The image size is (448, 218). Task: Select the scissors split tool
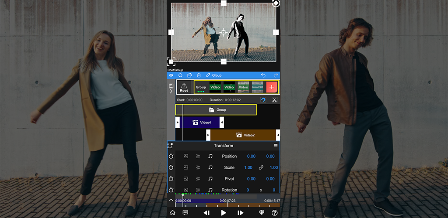pyautogui.click(x=274, y=100)
